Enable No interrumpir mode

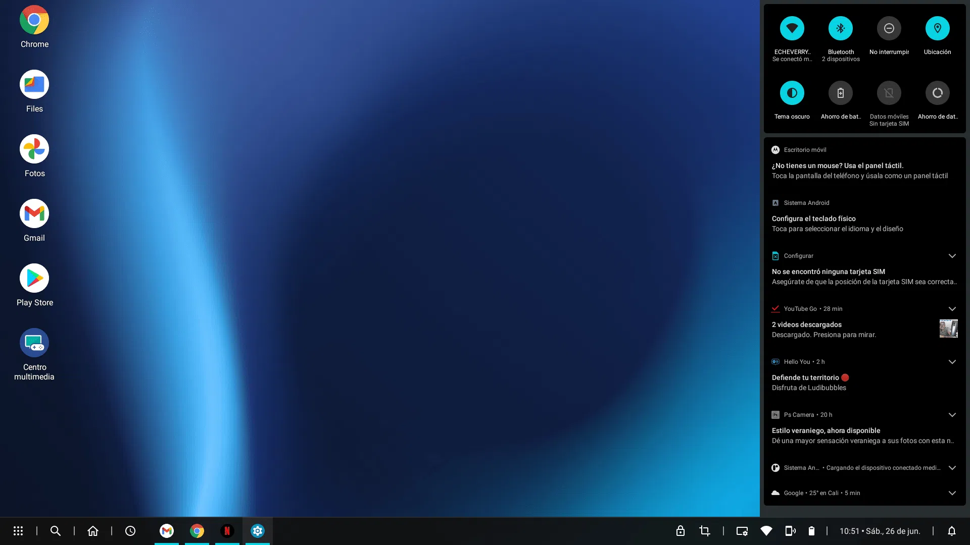pos(889,29)
